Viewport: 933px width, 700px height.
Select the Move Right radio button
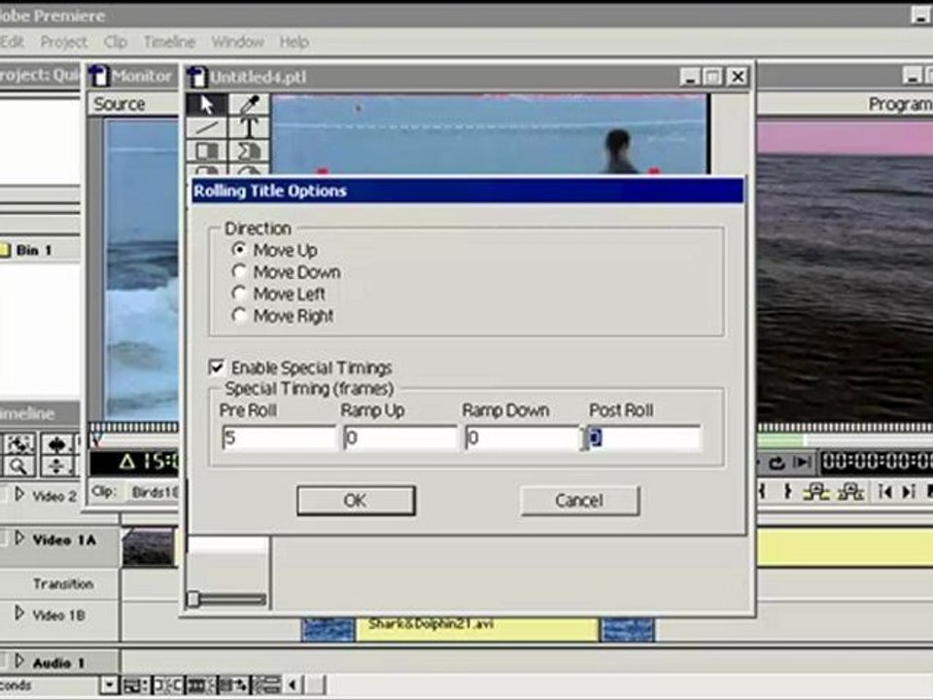[x=239, y=315]
